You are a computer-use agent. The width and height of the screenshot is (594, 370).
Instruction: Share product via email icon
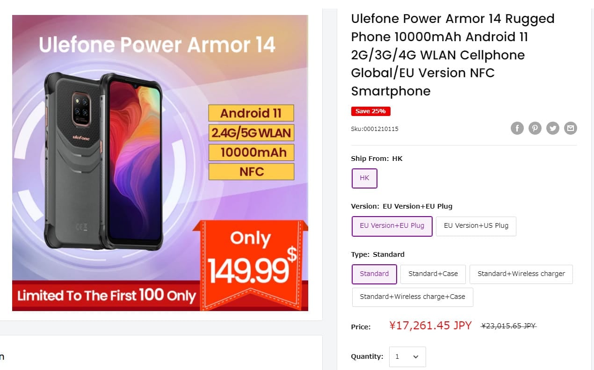click(x=571, y=128)
